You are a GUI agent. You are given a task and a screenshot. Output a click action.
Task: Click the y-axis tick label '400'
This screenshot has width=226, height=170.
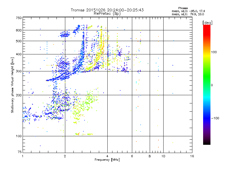pos(19,54)
